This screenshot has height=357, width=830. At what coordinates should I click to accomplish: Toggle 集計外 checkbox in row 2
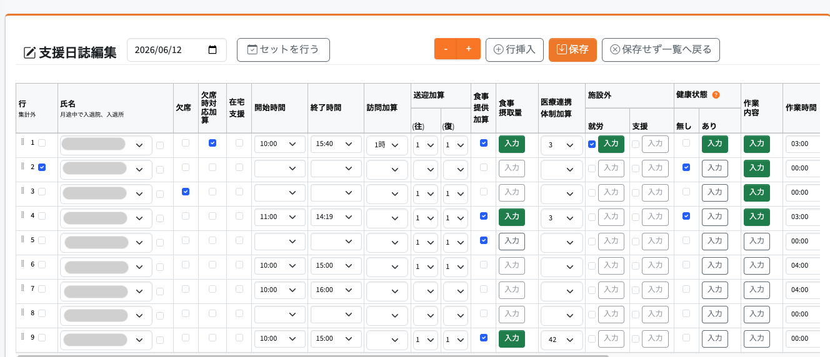point(42,167)
